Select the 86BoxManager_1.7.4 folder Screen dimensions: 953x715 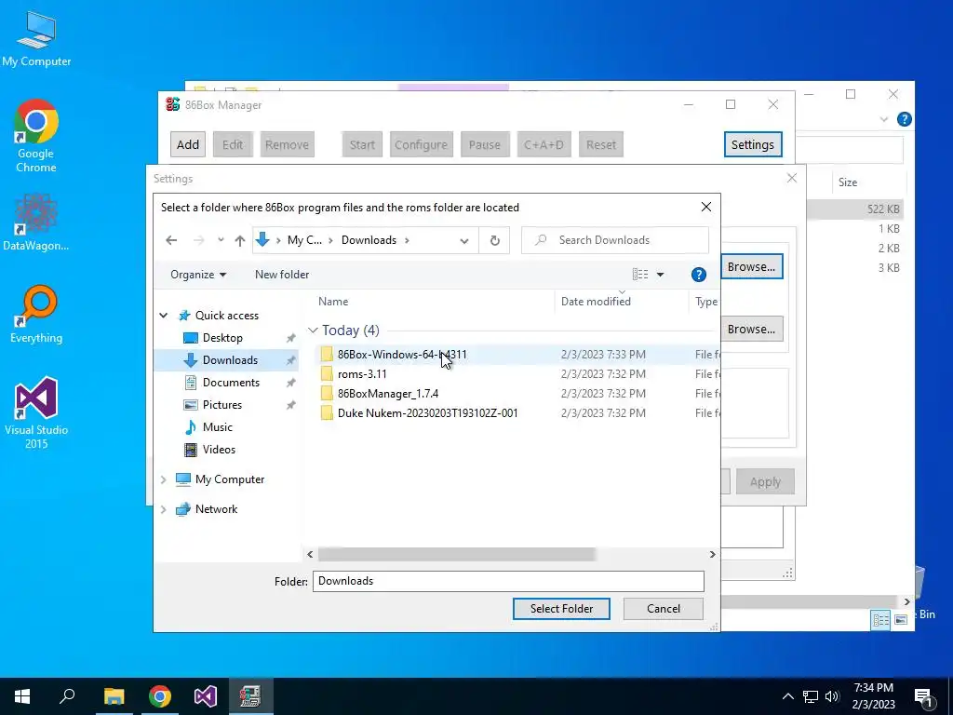(388, 394)
